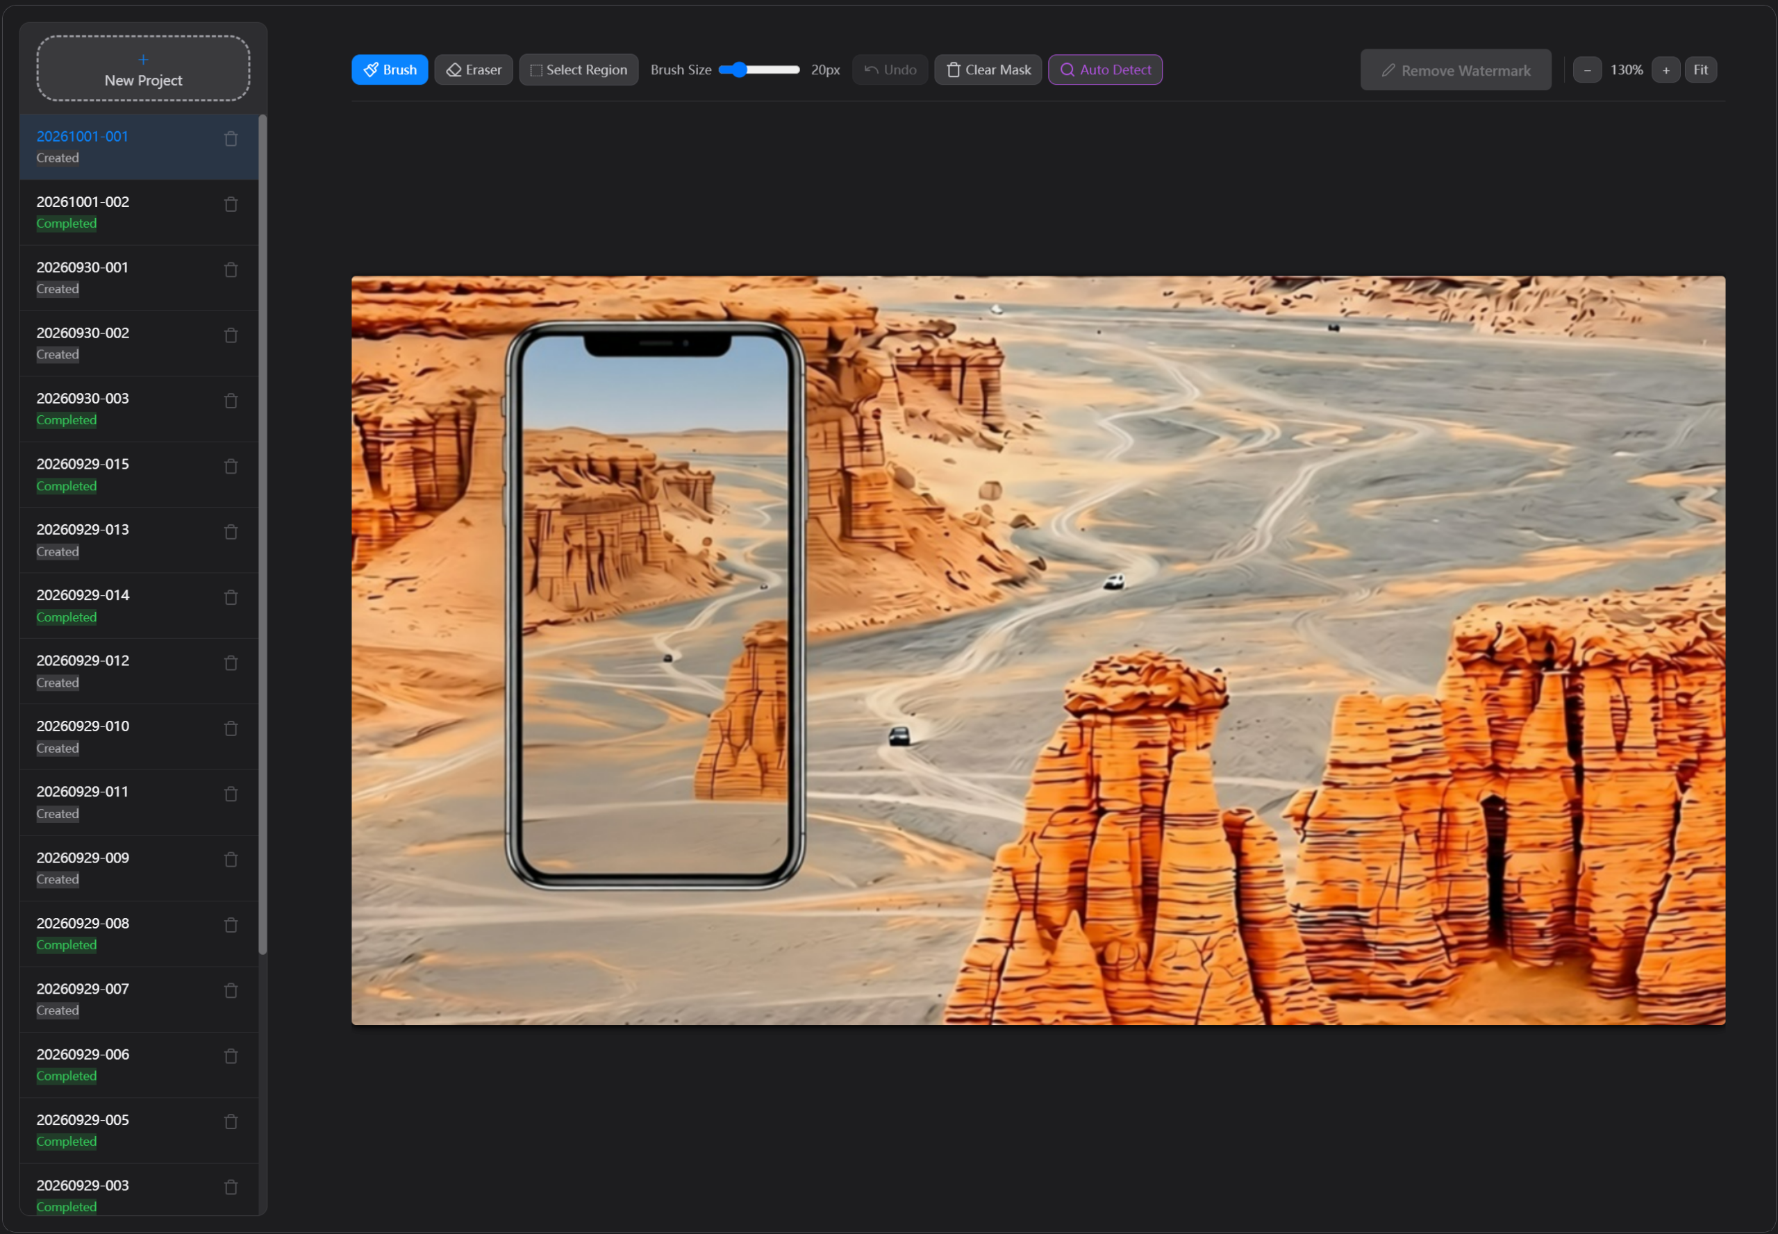This screenshot has width=1778, height=1234.
Task: Delete project 20260929-014 via trash icon
Action: 231,599
